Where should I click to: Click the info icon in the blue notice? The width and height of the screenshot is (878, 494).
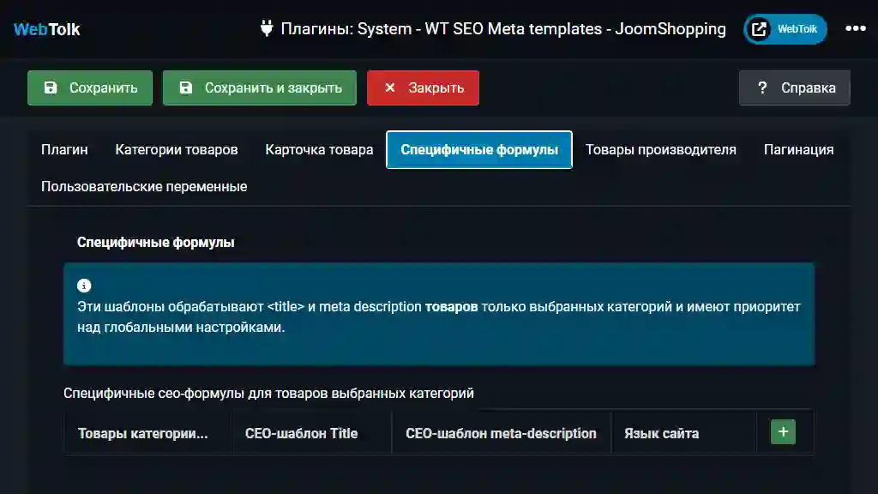(x=84, y=286)
